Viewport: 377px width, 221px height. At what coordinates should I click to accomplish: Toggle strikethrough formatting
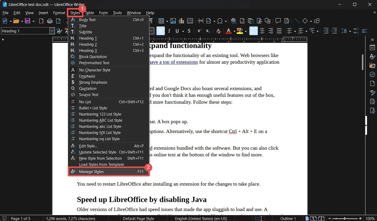189,31
